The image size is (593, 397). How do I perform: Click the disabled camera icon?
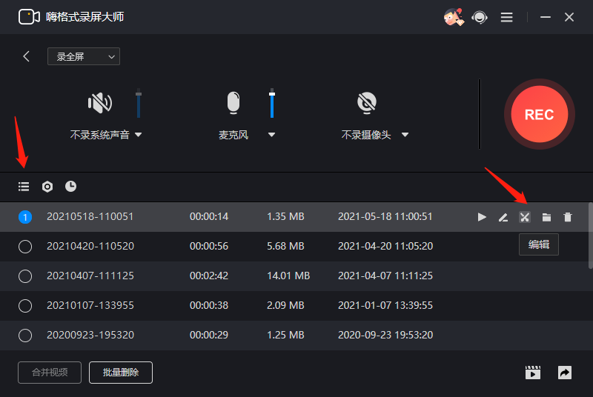pyautogui.click(x=367, y=102)
